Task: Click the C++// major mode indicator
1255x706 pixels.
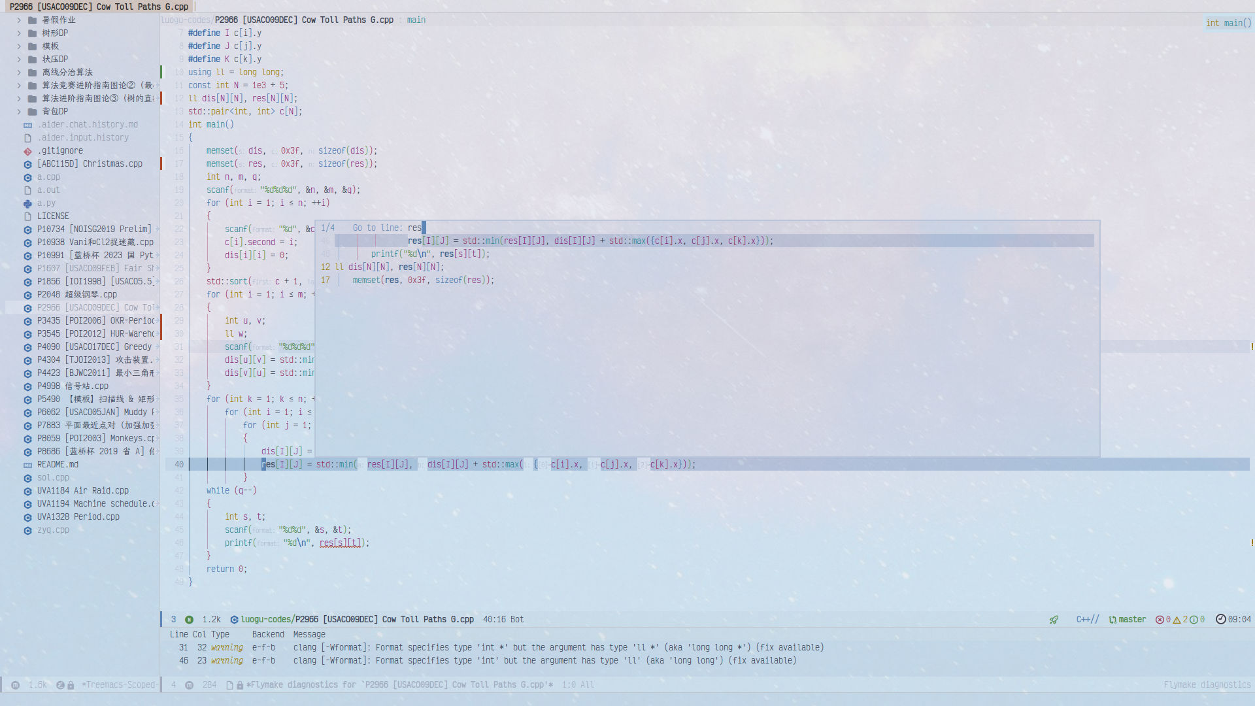Action: tap(1088, 620)
